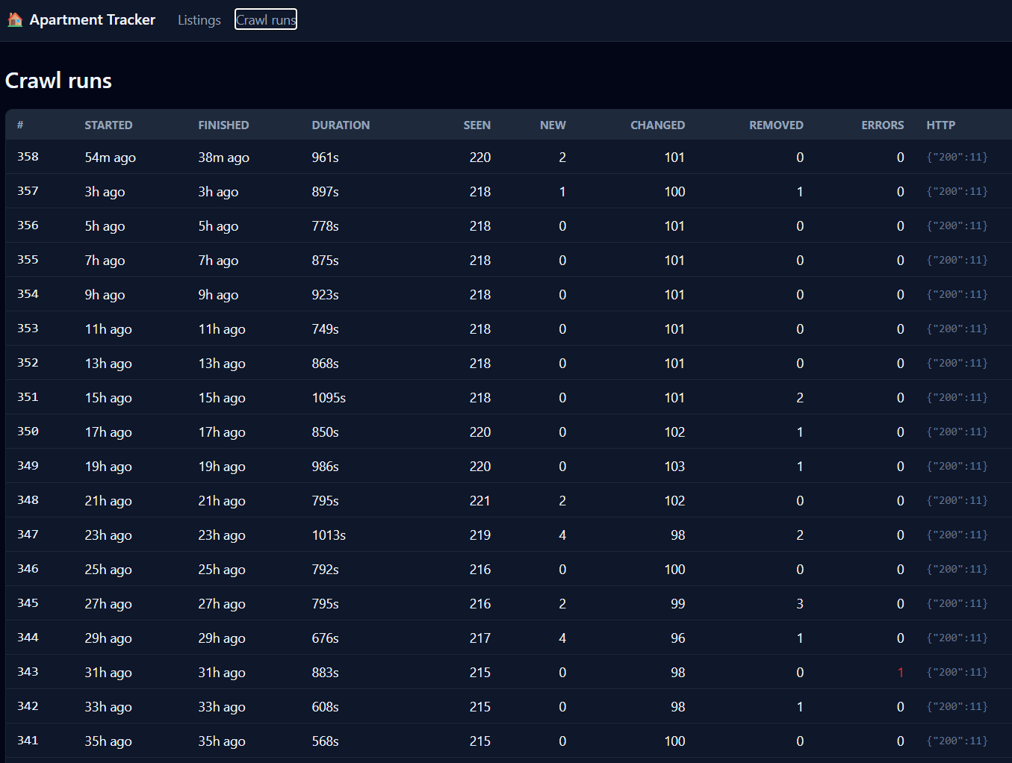Click the '25h ago' finished time in run 346
The image size is (1012, 763).
click(x=222, y=570)
